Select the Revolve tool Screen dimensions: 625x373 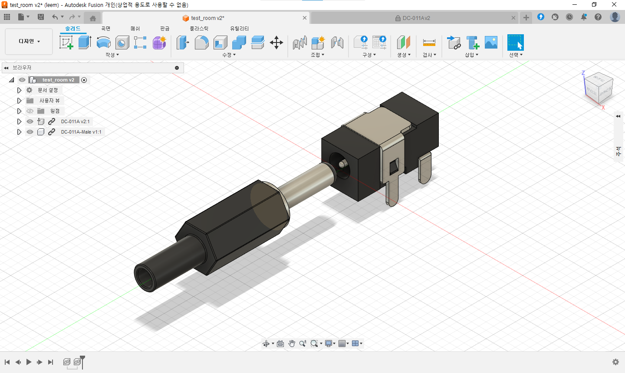[103, 43]
